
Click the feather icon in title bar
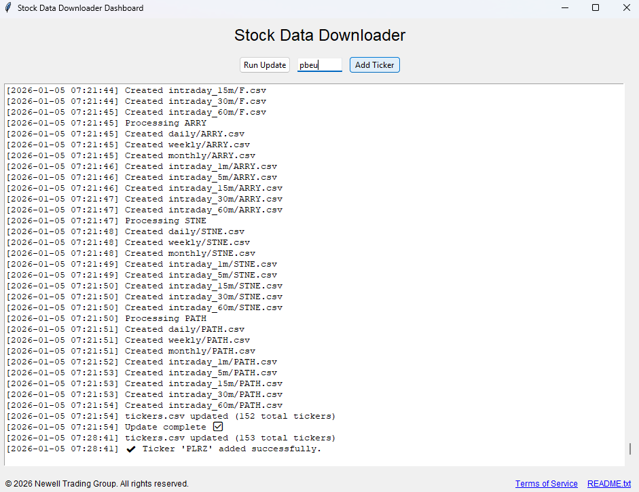click(7, 7)
